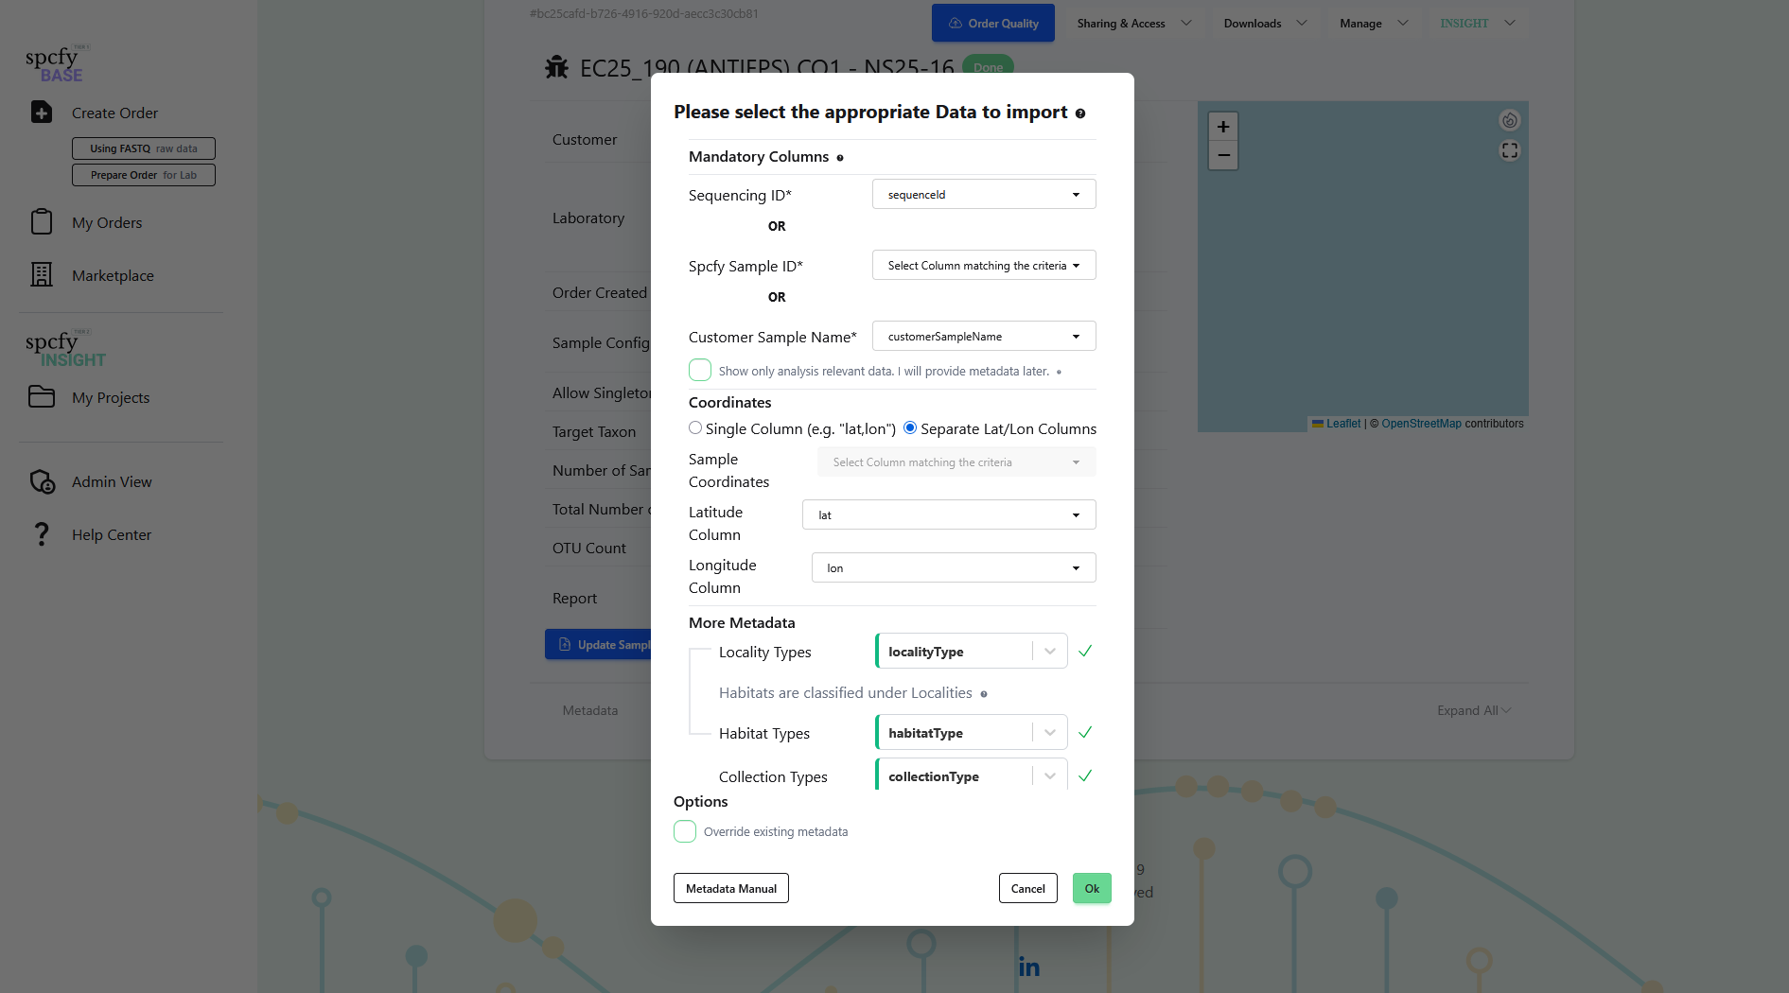Open the Downloads menu
This screenshot has height=993, width=1789.
(1265, 23)
